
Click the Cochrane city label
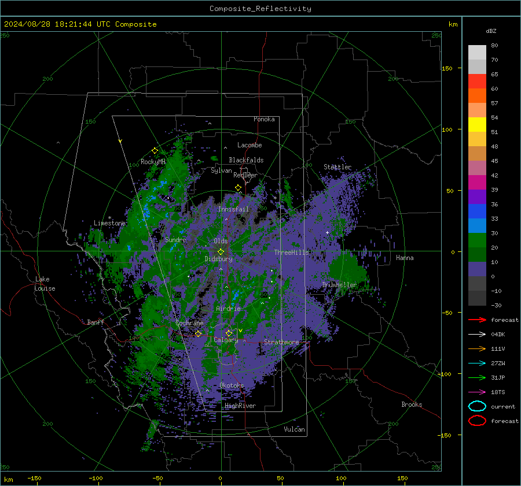189,323
